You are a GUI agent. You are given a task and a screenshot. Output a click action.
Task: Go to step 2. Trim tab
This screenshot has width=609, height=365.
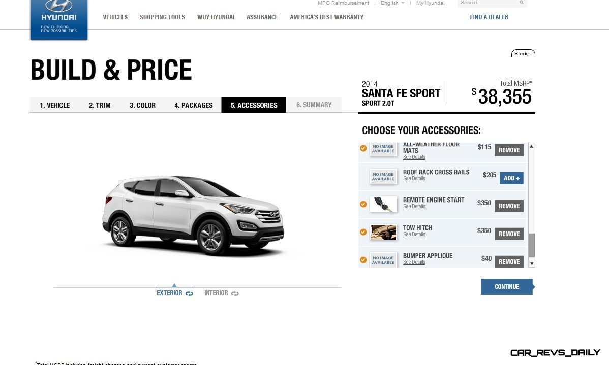pos(100,105)
